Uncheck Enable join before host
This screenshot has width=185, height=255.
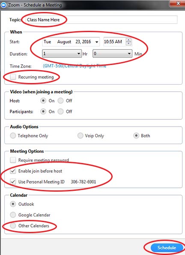(13, 171)
